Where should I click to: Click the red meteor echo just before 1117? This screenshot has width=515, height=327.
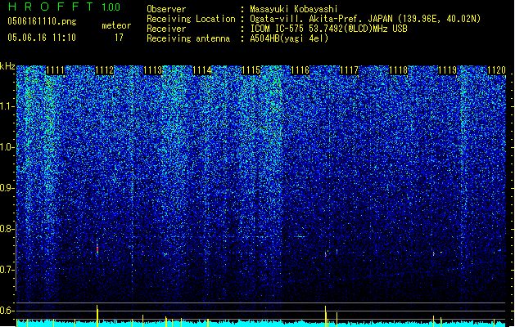click(326, 254)
